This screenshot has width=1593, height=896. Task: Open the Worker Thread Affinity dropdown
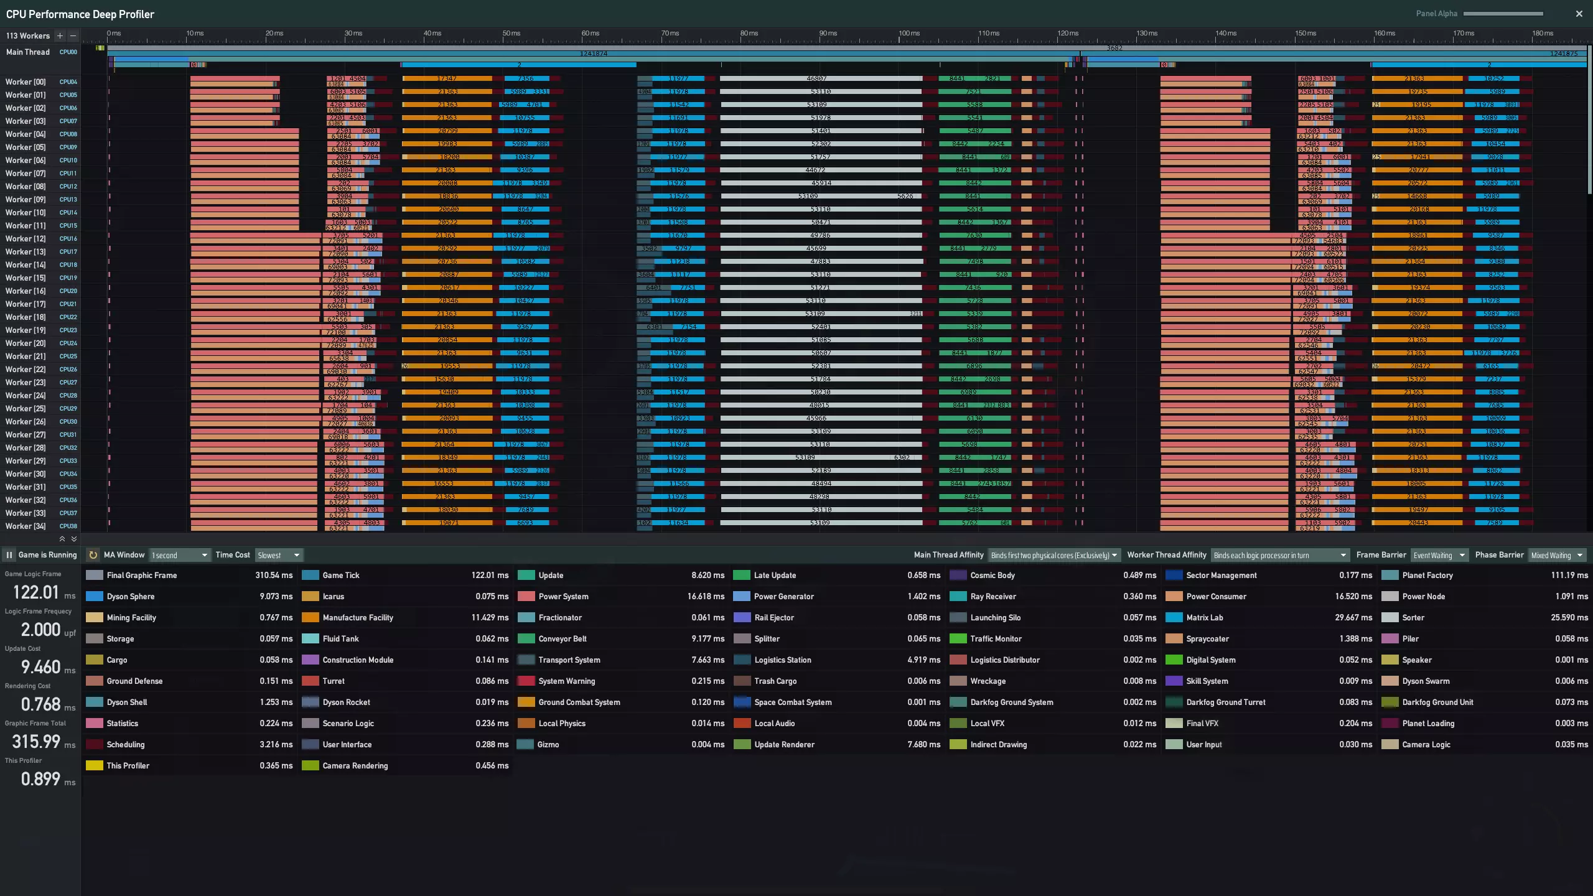[1279, 555]
